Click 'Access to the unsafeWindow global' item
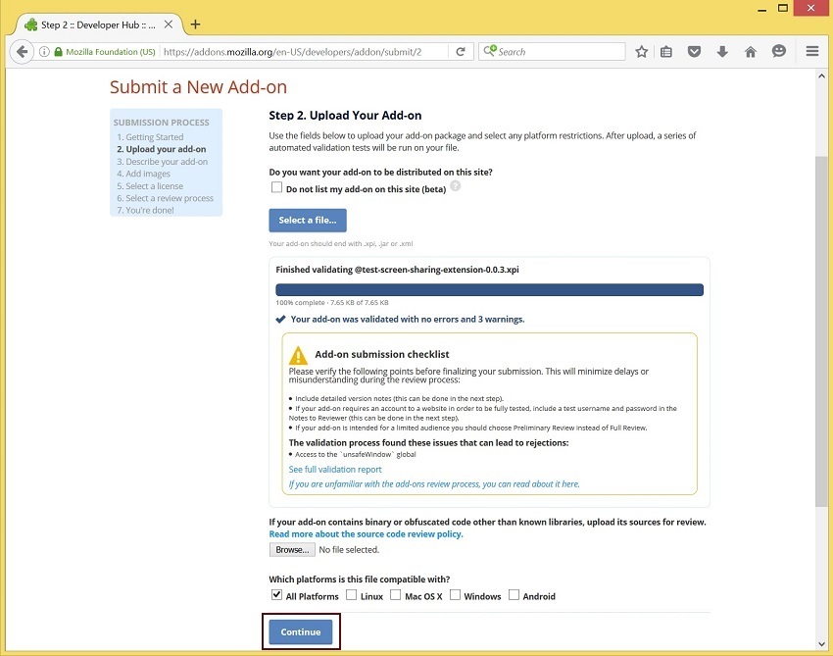 point(356,455)
